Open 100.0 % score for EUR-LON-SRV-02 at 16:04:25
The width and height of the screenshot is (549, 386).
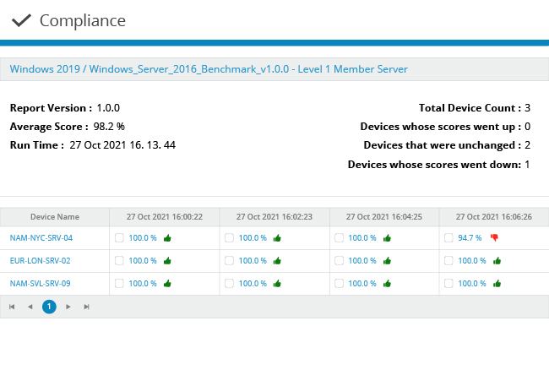(x=362, y=261)
